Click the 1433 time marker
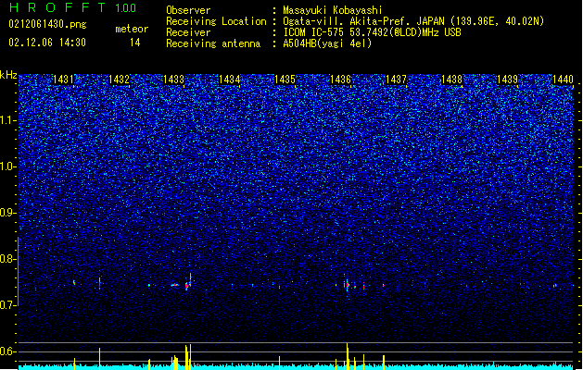The height and width of the screenshot is (370, 583). (174, 79)
